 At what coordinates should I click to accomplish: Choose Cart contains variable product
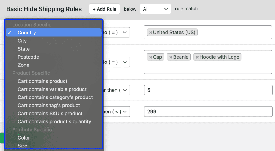tap(52, 89)
